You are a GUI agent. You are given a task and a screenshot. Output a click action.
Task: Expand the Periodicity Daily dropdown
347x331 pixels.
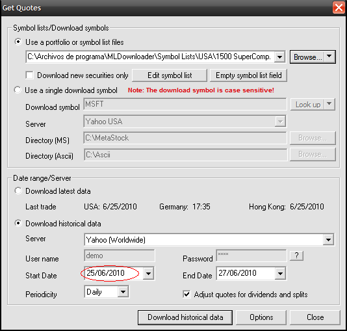pos(123,292)
